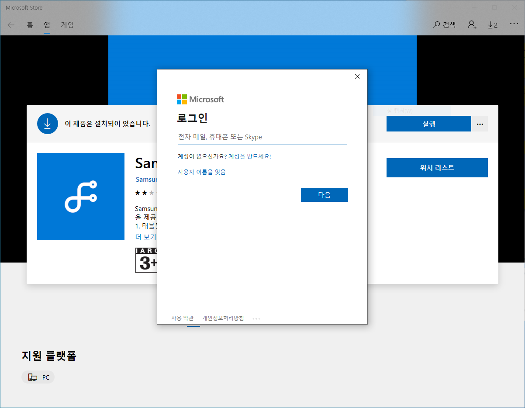Click the star rating of the app
Image resolution: width=525 pixels, height=408 pixels.
point(146,192)
